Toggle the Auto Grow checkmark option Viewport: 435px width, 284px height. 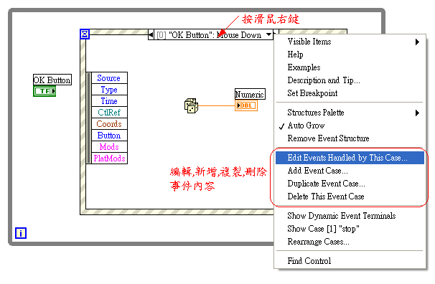click(x=306, y=126)
